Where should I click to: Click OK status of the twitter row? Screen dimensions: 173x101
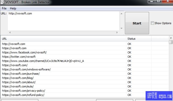(x=129, y=57)
